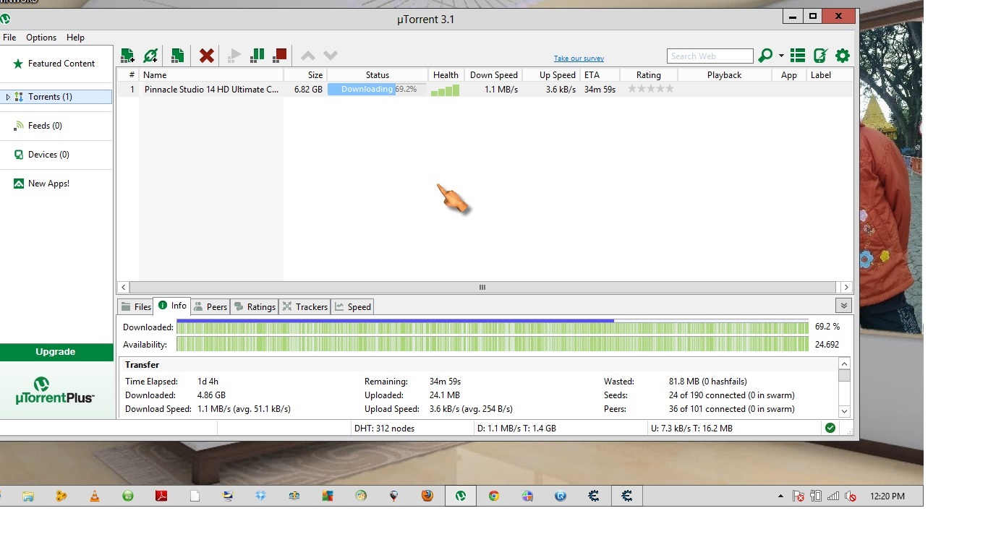Click the Downloading 69.2% progress bar
This screenshot has width=988, height=555.
378,90
